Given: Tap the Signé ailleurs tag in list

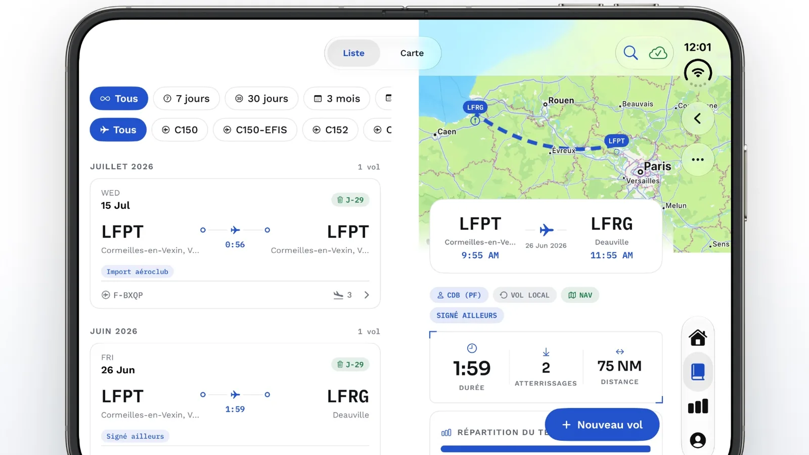Looking at the screenshot, I should click(135, 436).
